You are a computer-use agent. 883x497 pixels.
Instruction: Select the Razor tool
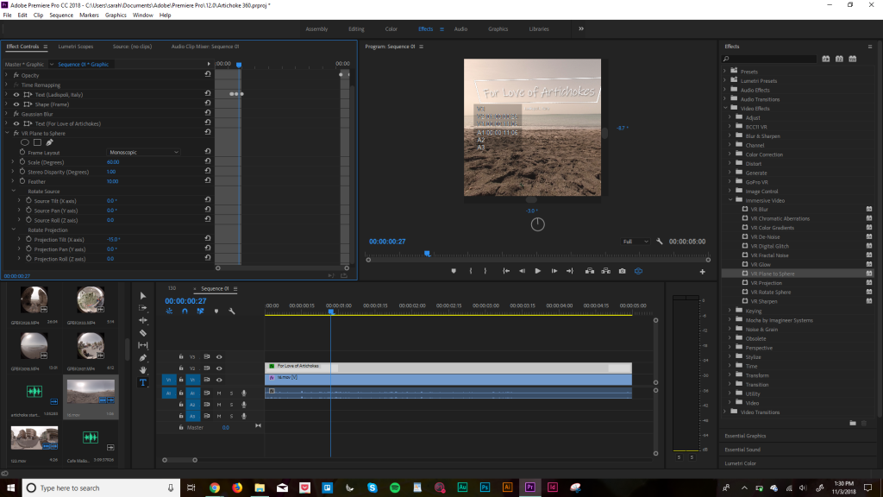point(143,332)
